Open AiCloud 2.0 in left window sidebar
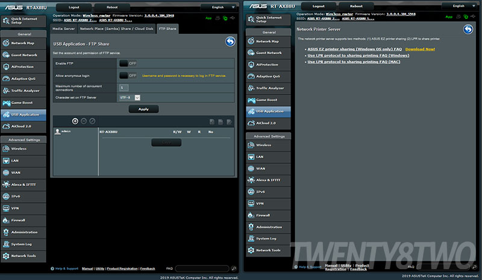This screenshot has height=280, width=482. 23,126
